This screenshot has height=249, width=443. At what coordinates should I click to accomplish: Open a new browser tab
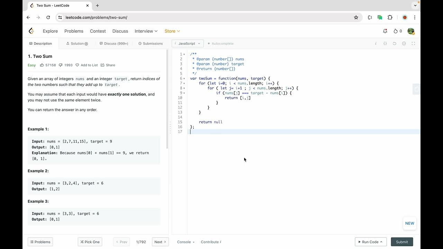tap(97, 6)
